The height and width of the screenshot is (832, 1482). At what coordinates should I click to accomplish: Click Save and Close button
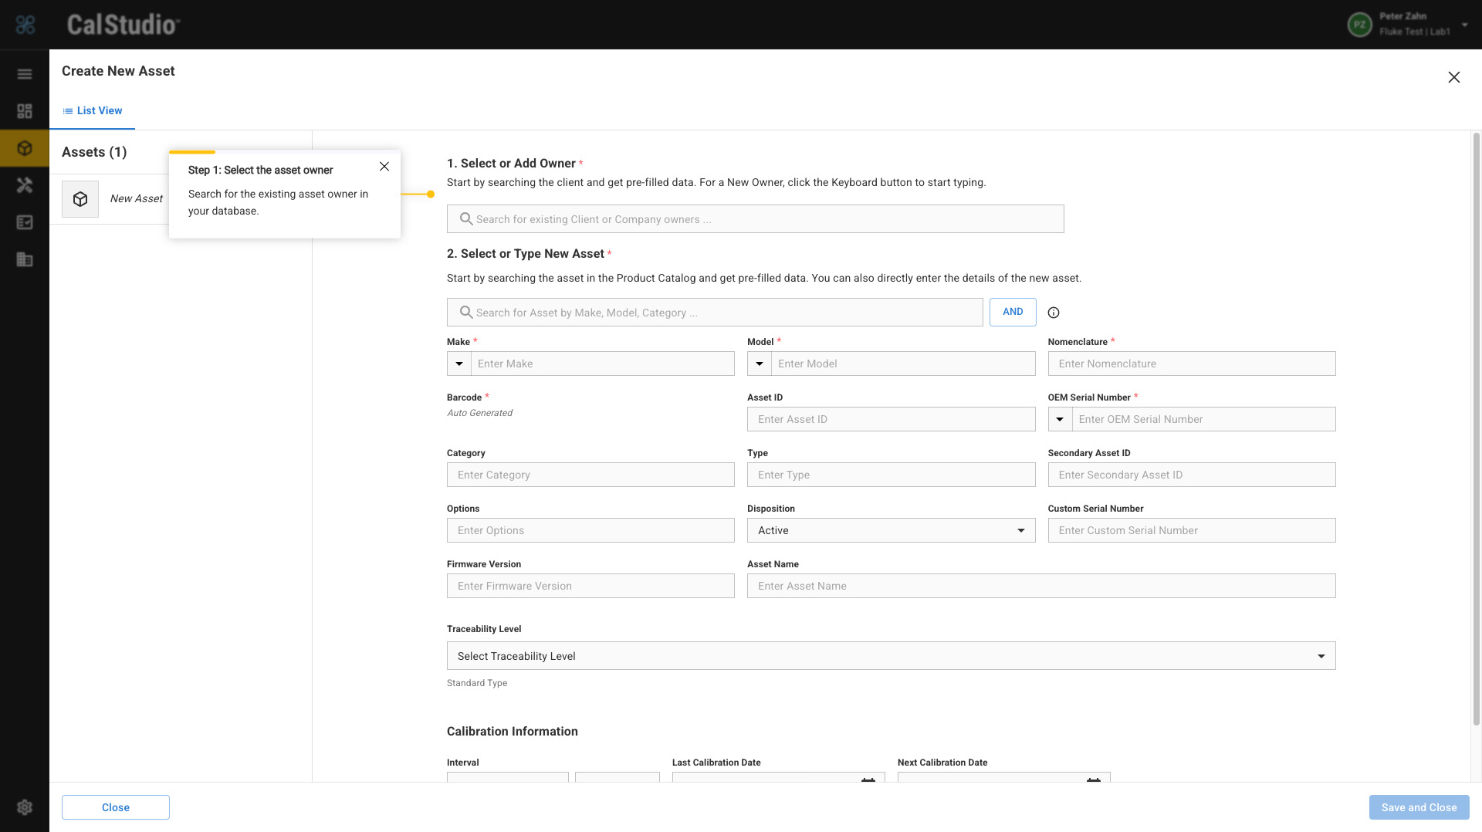[1419, 807]
